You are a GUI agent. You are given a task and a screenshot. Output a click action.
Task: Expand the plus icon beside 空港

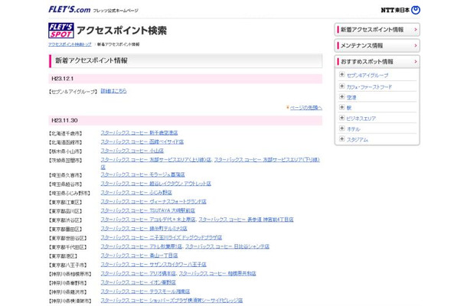pyautogui.click(x=342, y=96)
